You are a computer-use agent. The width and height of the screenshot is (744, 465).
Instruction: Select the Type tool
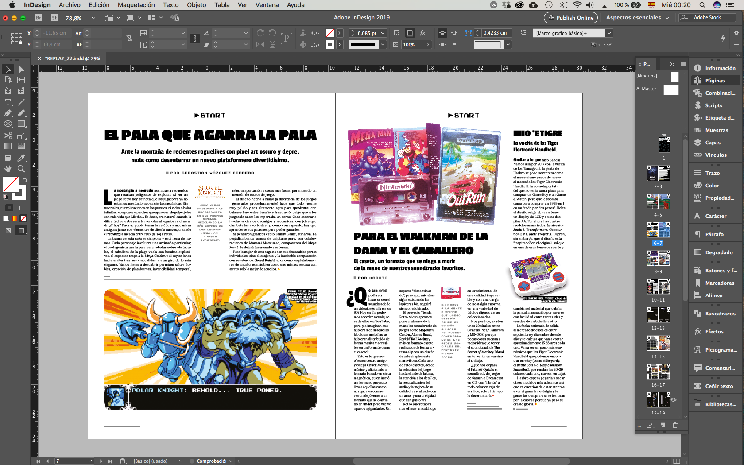point(8,102)
